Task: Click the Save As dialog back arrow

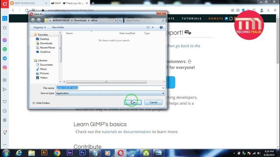Action: (33, 20)
